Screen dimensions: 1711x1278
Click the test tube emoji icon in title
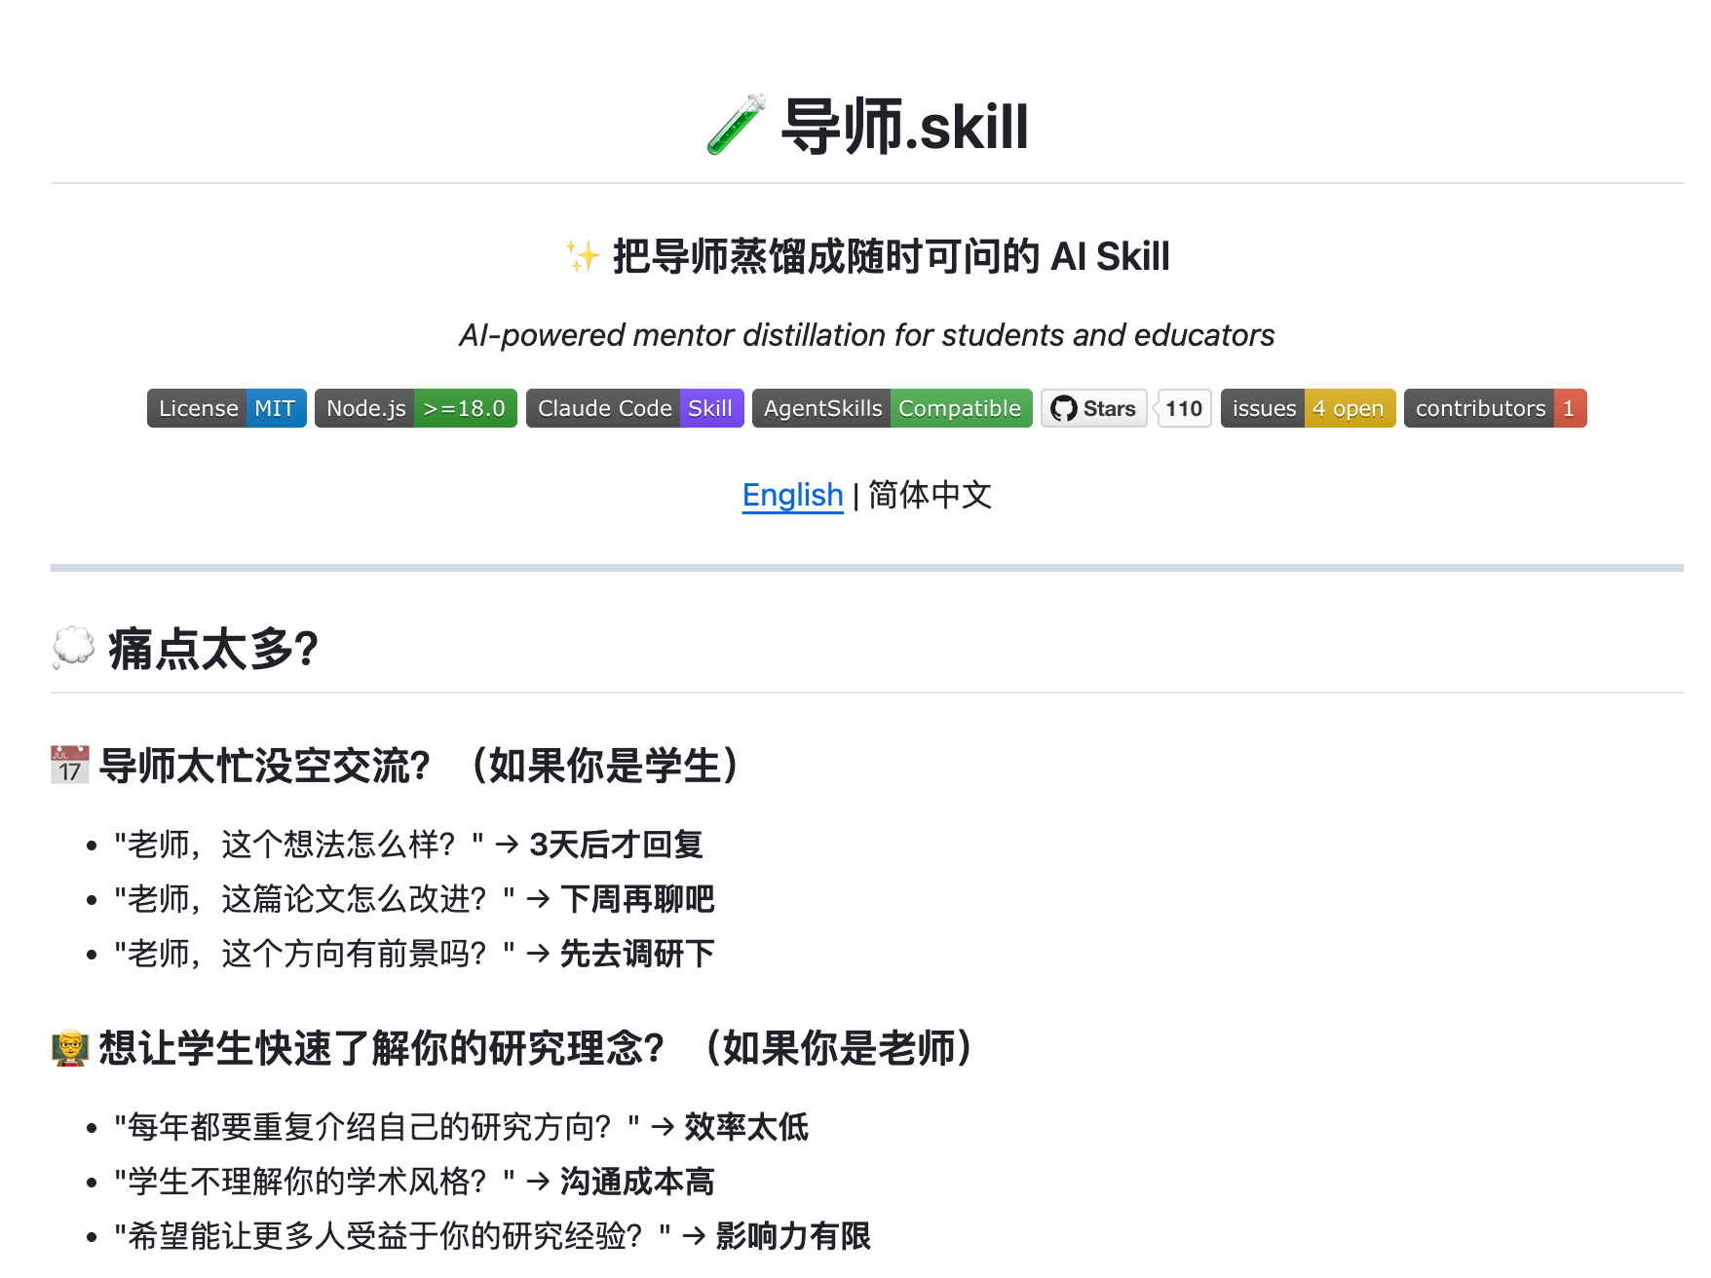tap(737, 126)
